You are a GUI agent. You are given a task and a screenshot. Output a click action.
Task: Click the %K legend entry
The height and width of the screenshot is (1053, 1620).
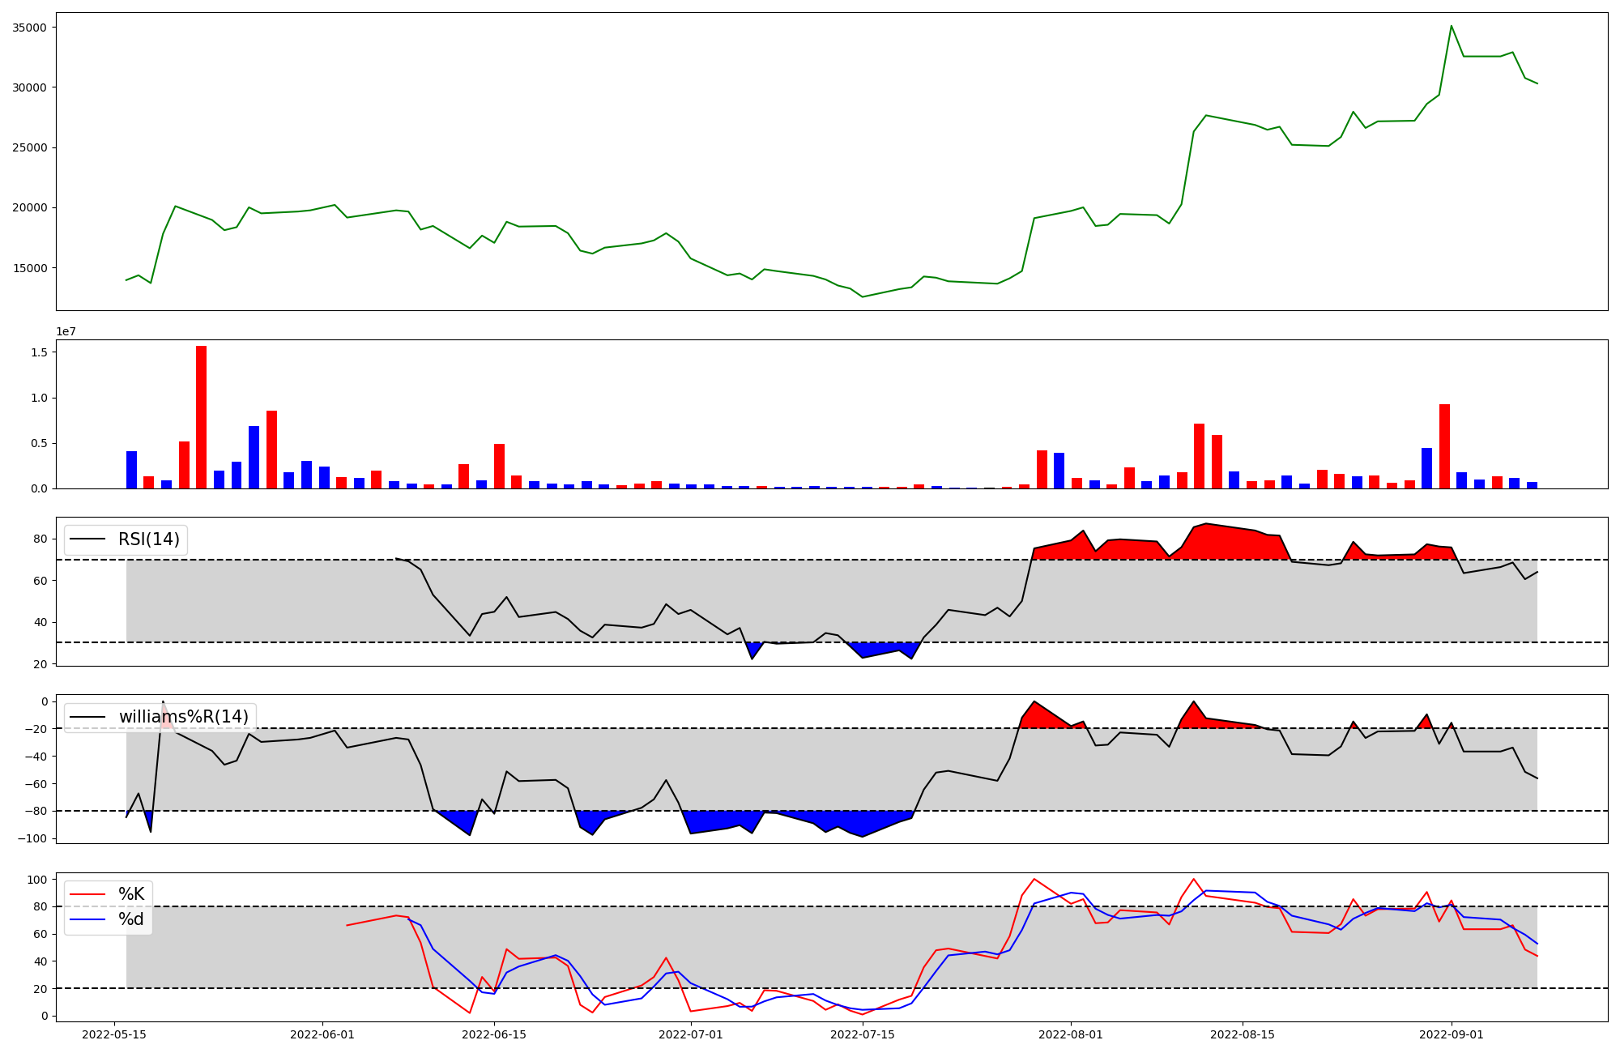pos(131,894)
